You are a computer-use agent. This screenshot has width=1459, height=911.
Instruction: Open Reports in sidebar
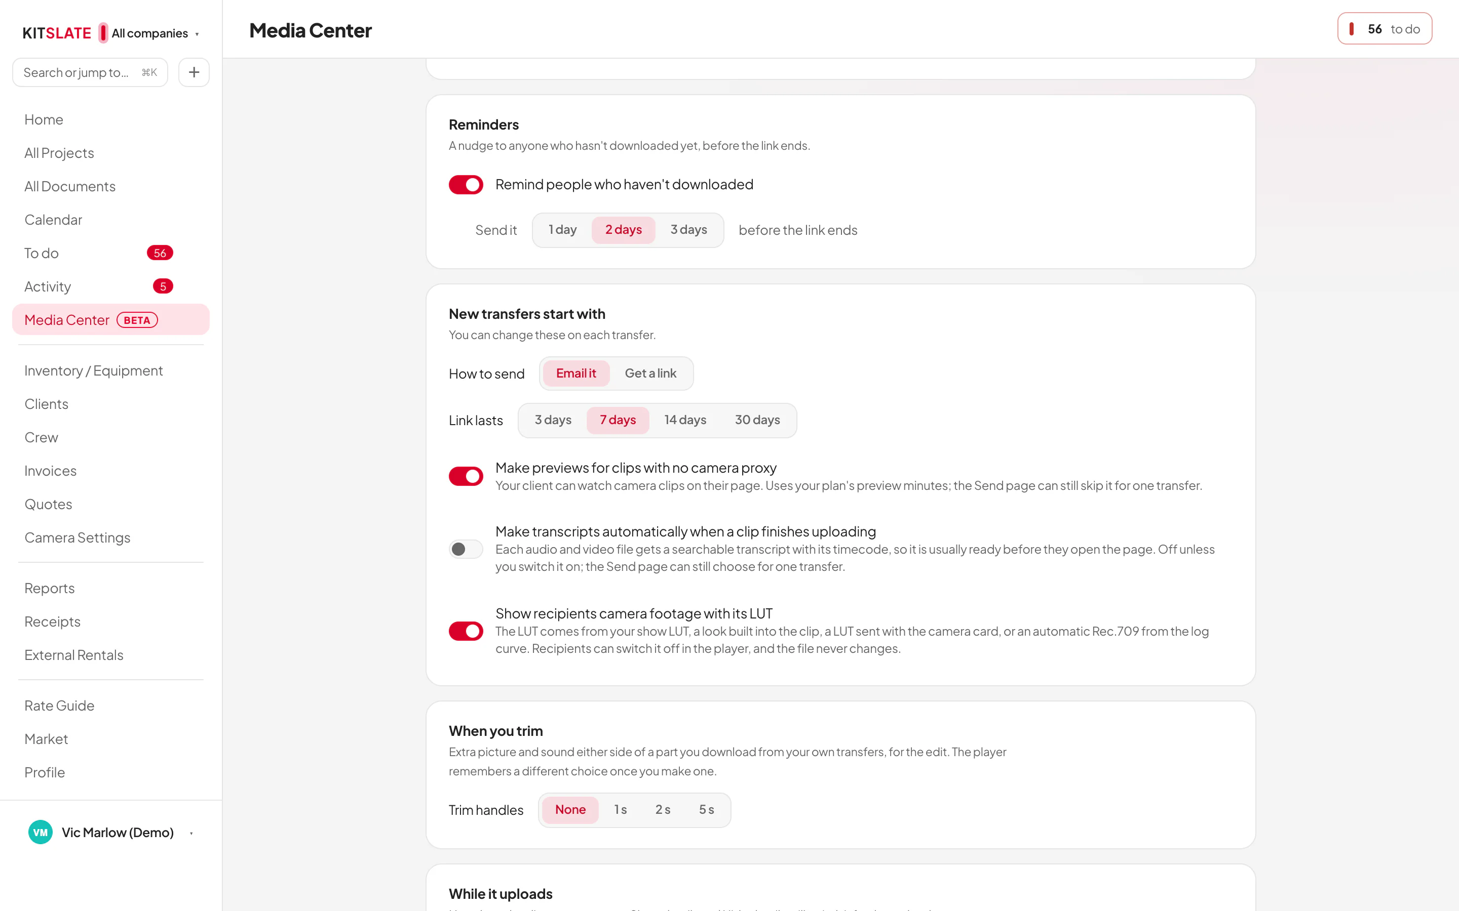pyautogui.click(x=111, y=588)
